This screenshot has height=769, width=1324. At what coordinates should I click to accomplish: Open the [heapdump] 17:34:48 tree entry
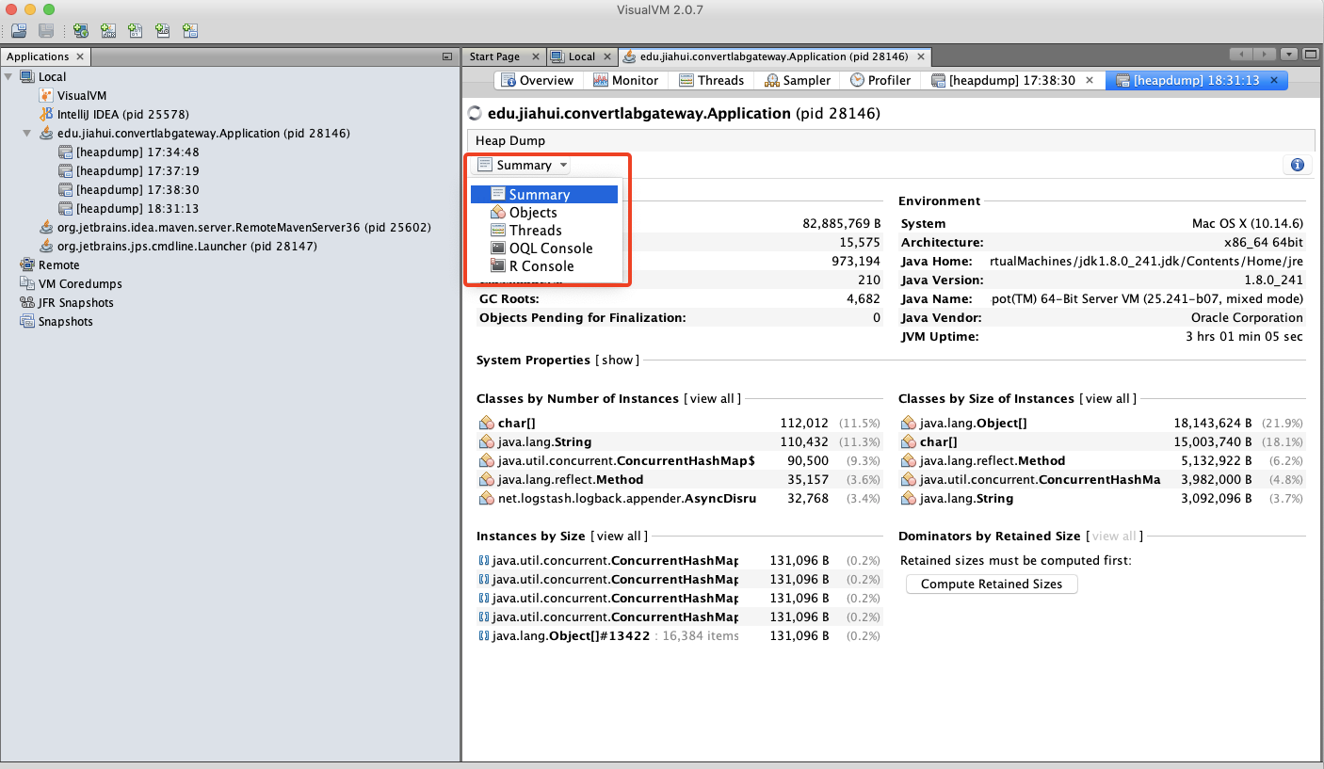click(x=137, y=152)
